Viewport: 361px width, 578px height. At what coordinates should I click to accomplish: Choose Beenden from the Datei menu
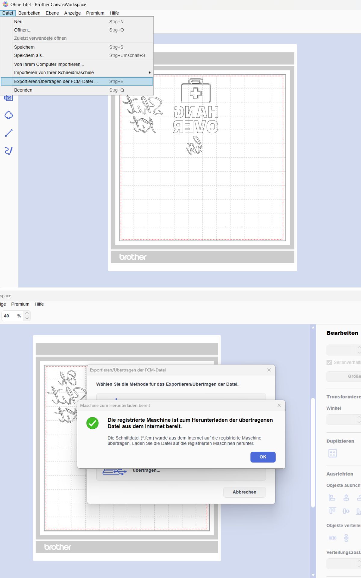pyautogui.click(x=77, y=90)
